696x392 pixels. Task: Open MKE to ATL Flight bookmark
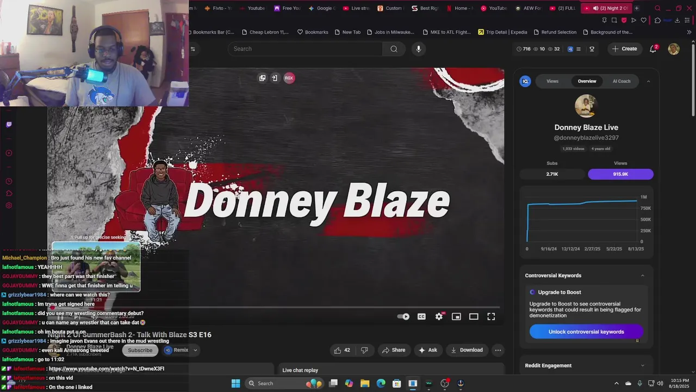(x=446, y=32)
